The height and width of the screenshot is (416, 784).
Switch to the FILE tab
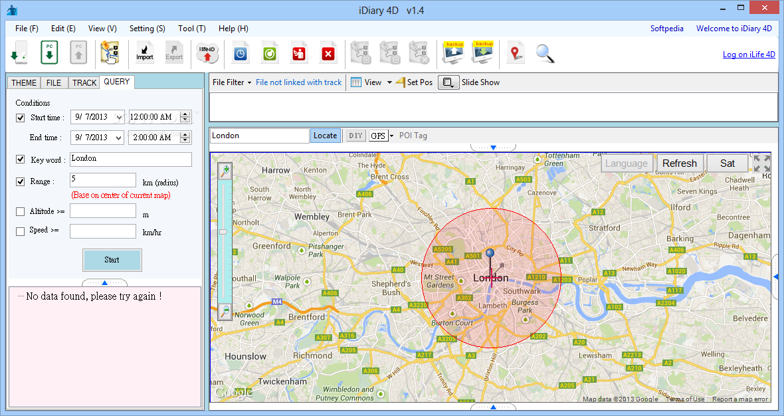coord(54,82)
